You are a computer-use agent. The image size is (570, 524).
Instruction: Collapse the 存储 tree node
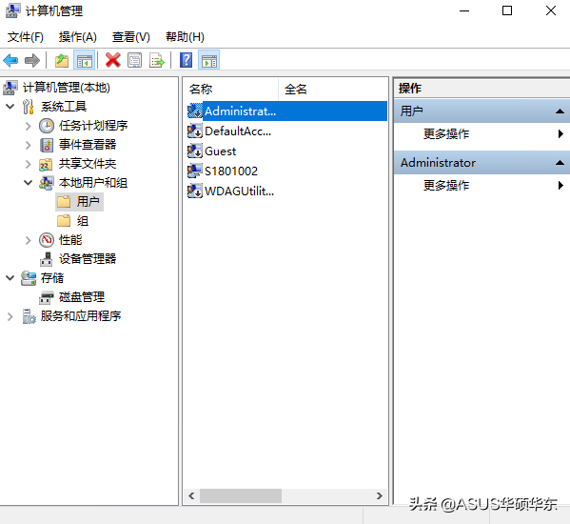[10, 278]
